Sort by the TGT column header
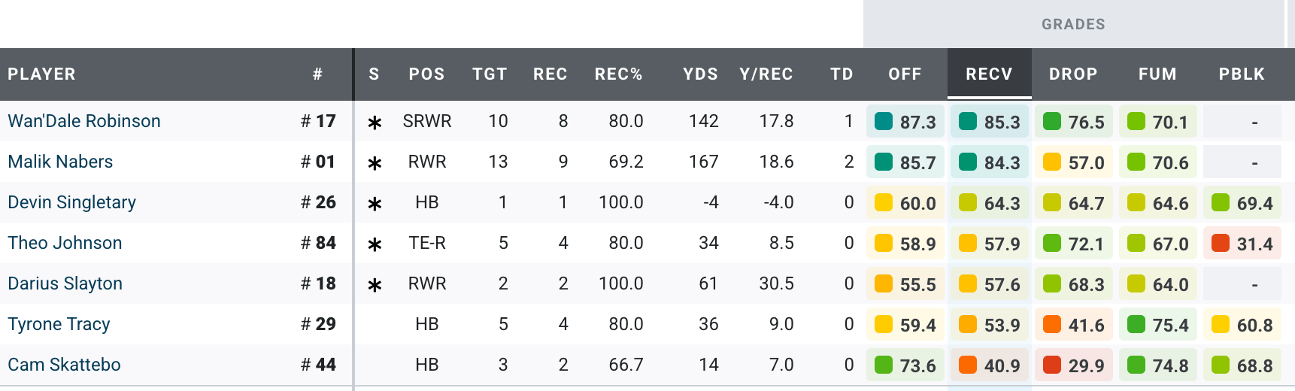 (490, 74)
